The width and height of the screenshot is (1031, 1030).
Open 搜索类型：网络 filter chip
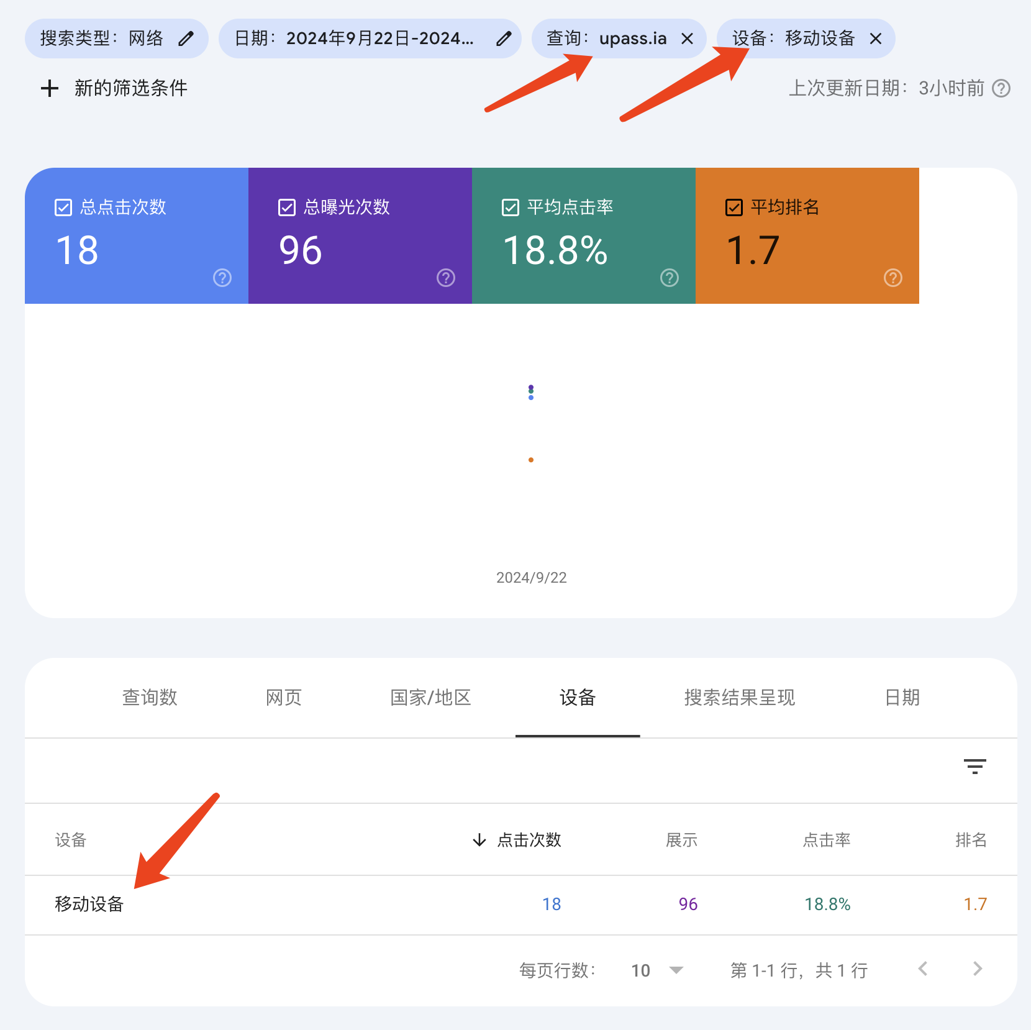[116, 39]
